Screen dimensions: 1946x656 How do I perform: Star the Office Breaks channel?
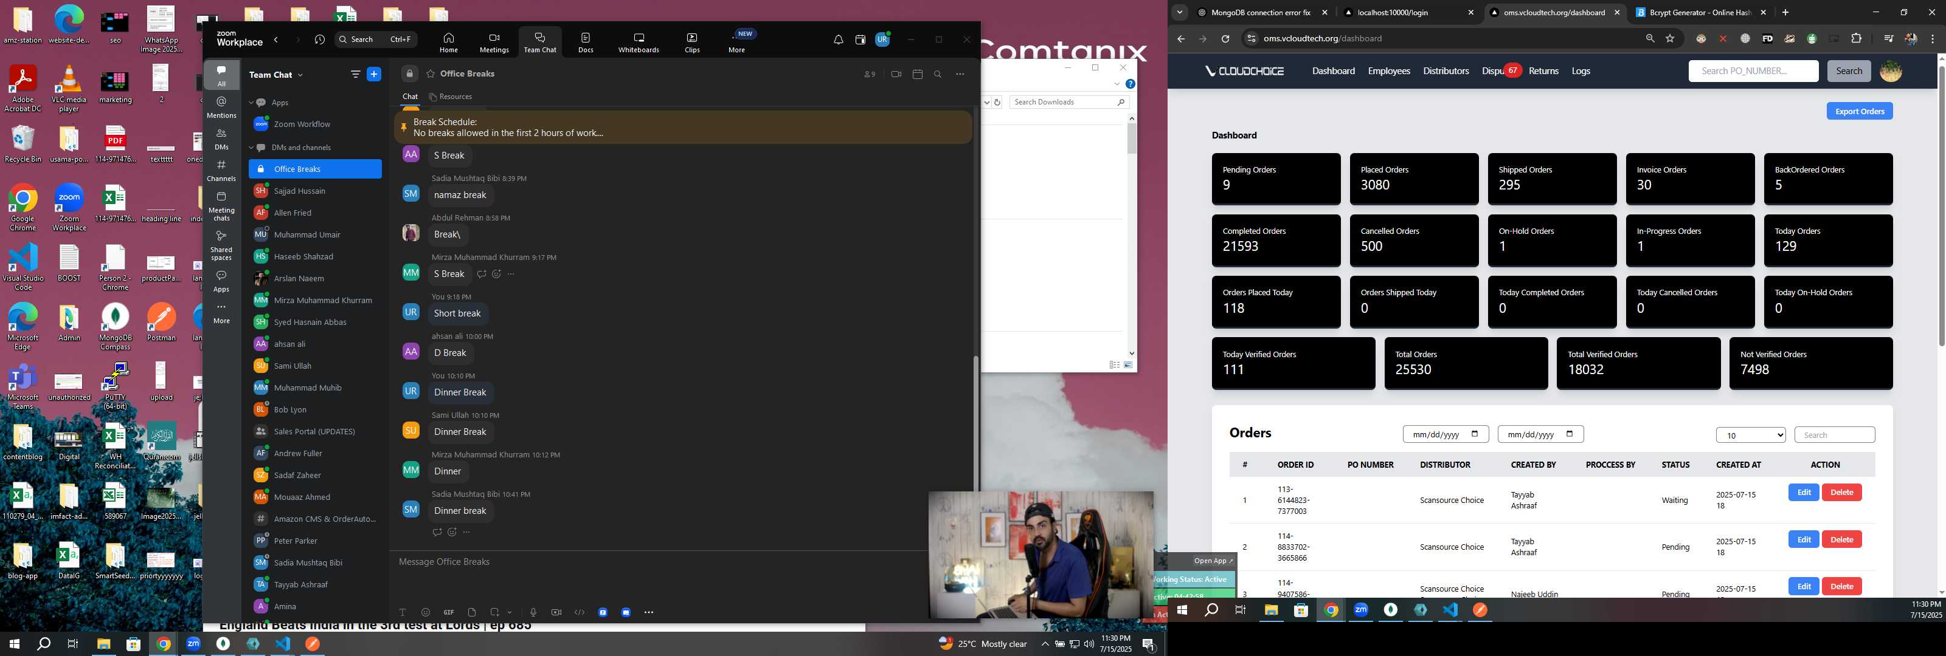pyautogui.click(x=431, y=74)
